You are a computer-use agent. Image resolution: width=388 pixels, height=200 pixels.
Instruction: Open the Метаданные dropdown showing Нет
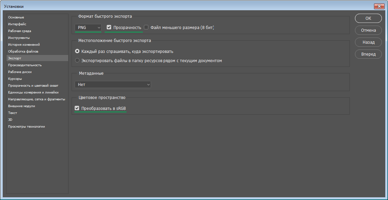point(113,85)
